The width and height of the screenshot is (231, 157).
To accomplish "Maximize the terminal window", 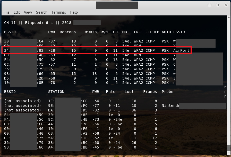I will tap(218, 5).
